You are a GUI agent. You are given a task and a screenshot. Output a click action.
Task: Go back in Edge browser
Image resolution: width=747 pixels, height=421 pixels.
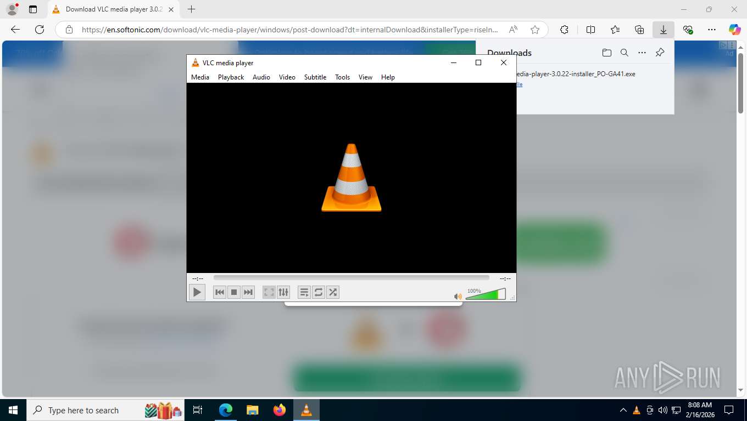pyautogui.click(x=15, y=30)
